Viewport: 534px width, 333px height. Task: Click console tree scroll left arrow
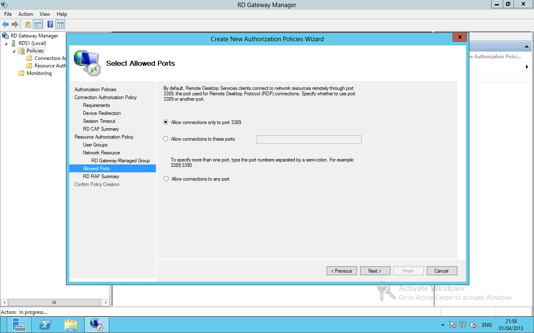(x=5, y=302)
